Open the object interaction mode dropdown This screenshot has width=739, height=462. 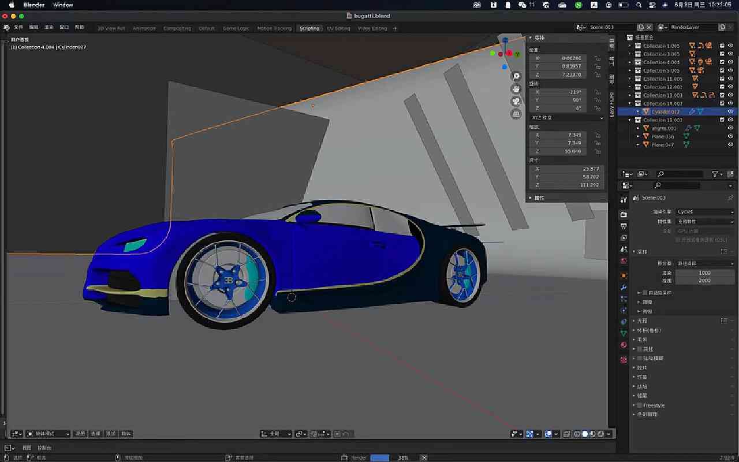pos(48,434)
